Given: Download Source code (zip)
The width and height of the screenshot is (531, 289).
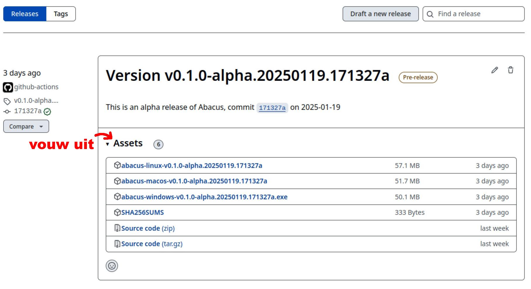Looking at the screenshot, I should pos(148,228).
